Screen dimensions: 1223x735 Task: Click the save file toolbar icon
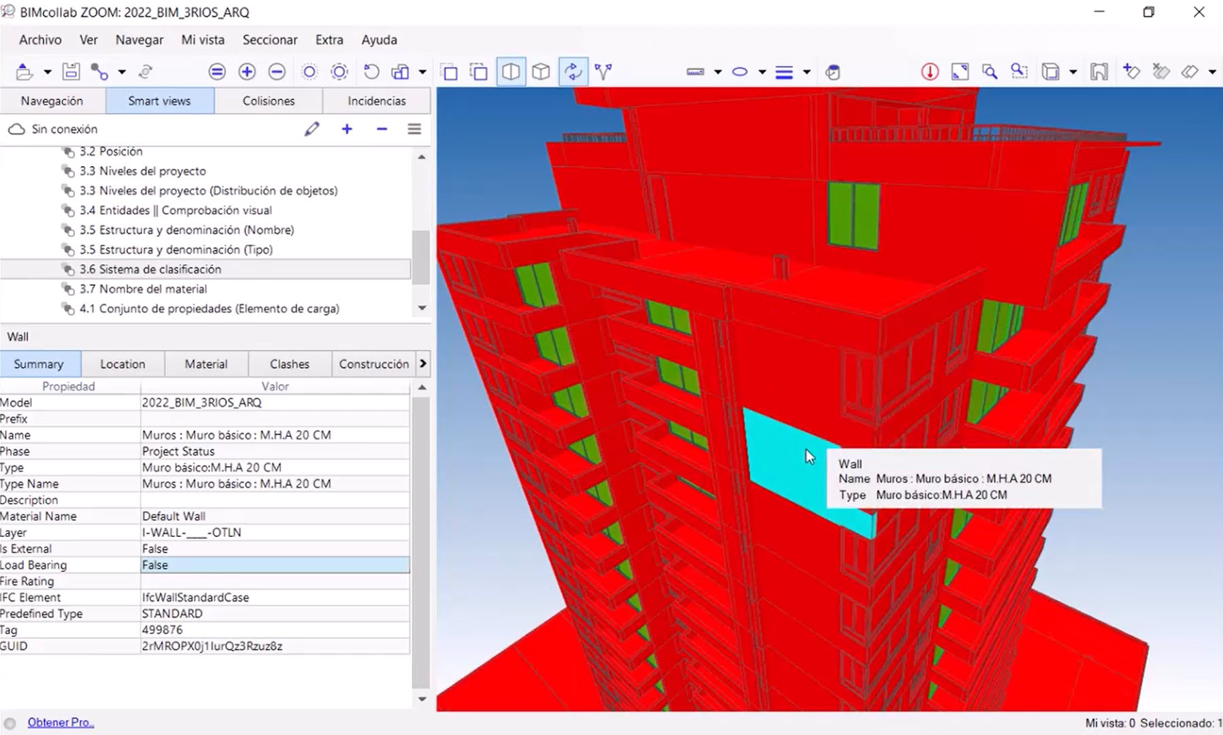[x=71, y=71]
